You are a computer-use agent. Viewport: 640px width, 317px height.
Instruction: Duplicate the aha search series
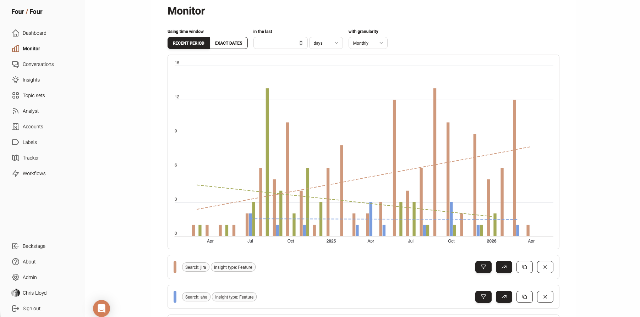coord(524,297)
